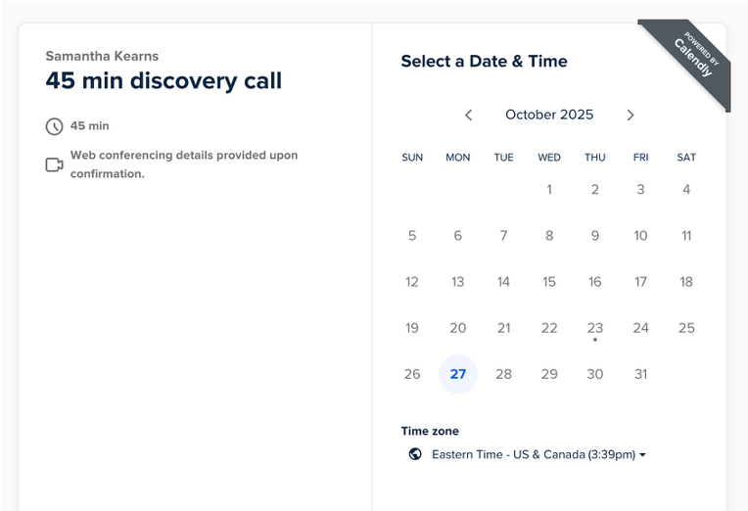Screen dimensions: 748x511
Task: Click the Time zone label
Action: coord(430,431)
